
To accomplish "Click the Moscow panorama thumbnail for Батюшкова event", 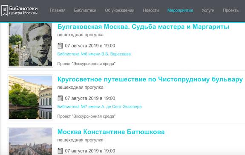I will coord(30,141).
